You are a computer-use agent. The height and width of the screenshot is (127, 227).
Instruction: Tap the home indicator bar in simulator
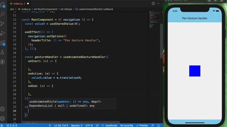click(195, 123)
